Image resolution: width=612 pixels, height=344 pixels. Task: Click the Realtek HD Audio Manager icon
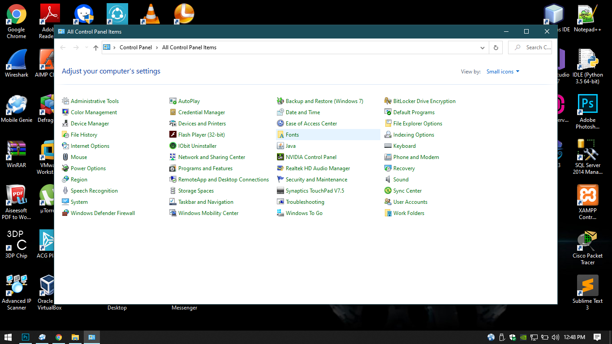pos(280,168)
